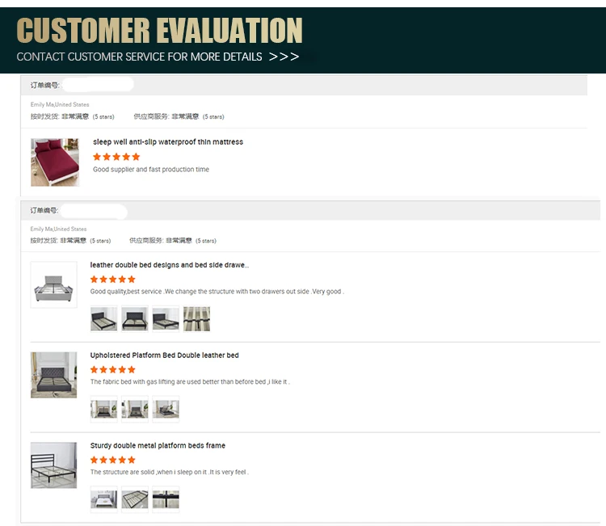Click 'Good quality, best service' review text

click(x=217, y=292)
